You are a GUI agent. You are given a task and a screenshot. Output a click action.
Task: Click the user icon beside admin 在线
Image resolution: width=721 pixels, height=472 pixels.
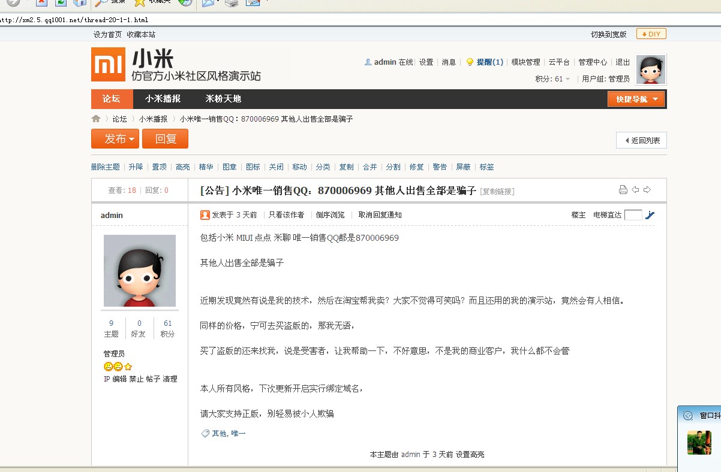click(x=368, y=62)
